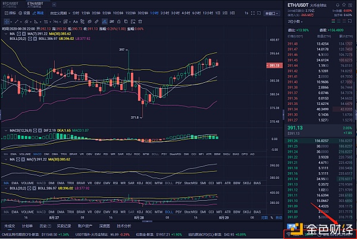The width and height of the screenshot is (357, 239).
Task: Click the current price marker 391.13 on the price axis
Action: point(274,65)
